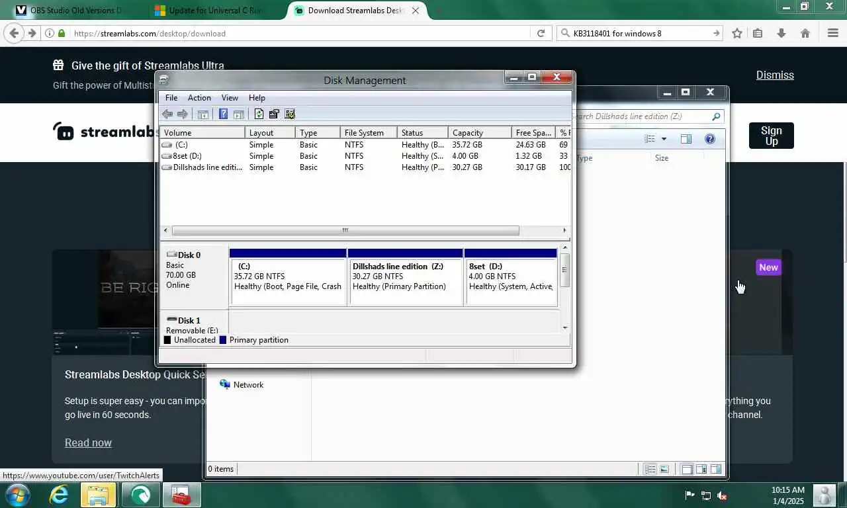Select the 8set (D:) volume row
Image resolution: width=847 pixels, height=508 pixels.
point(365,155)
